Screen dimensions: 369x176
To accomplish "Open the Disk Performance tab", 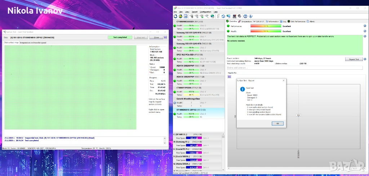I will (x=297, y=22).
